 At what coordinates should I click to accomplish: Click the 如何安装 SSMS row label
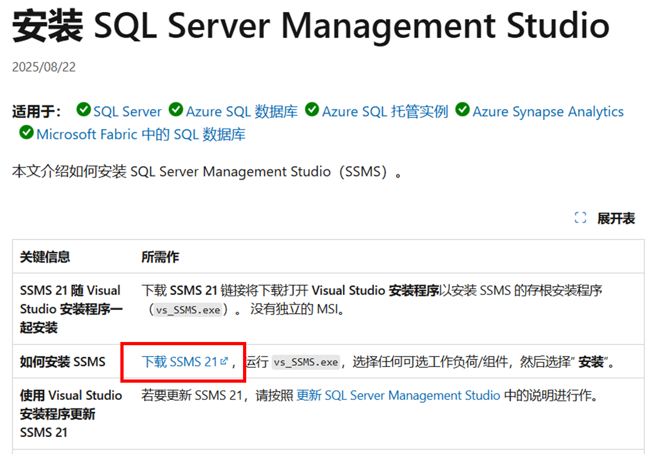[63, 362]
